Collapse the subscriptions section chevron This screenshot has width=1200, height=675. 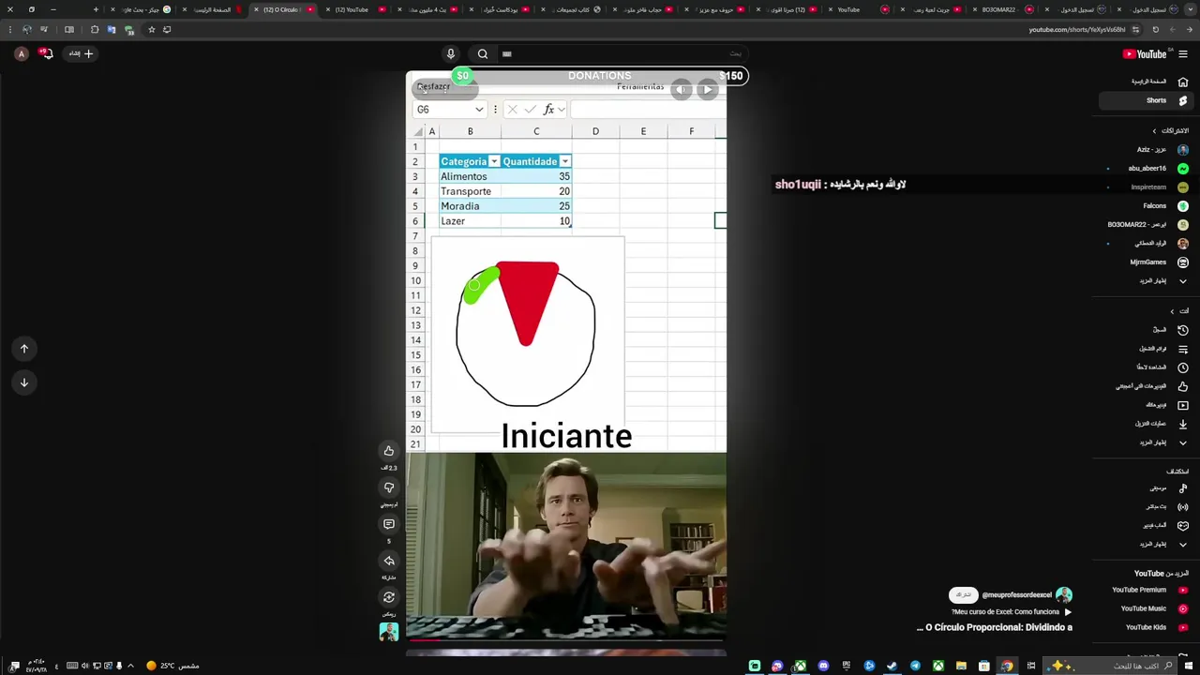point(1155,130)
